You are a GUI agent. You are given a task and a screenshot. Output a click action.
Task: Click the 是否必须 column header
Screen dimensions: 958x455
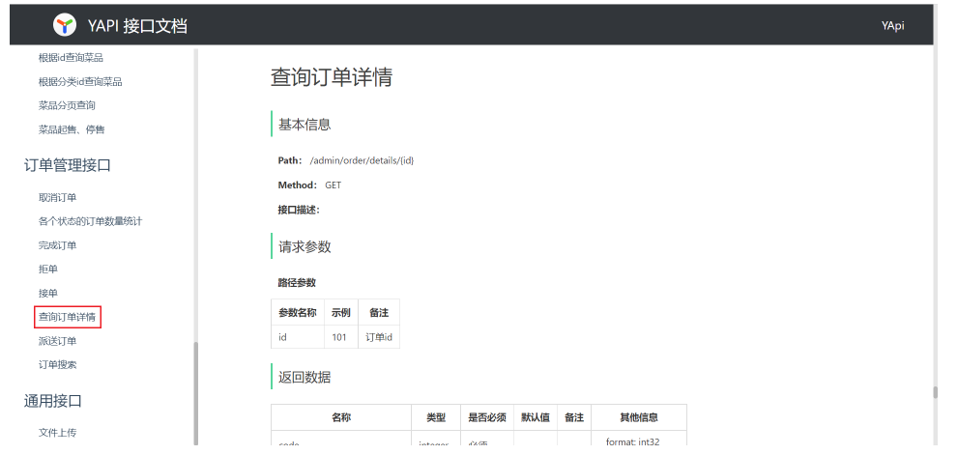pos(487,417)
